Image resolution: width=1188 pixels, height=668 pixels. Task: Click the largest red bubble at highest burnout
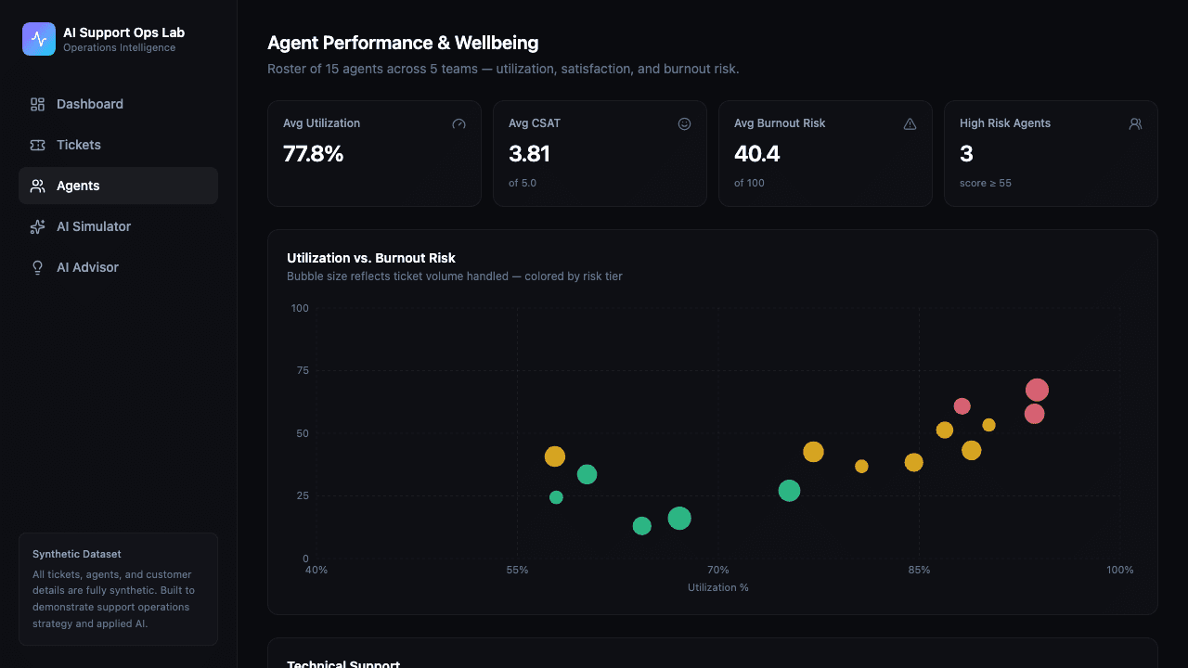[1037, 391]
